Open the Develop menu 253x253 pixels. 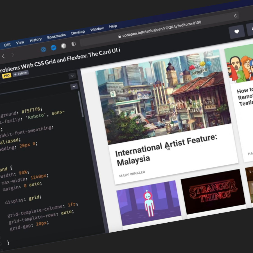(x=78, y=32)
